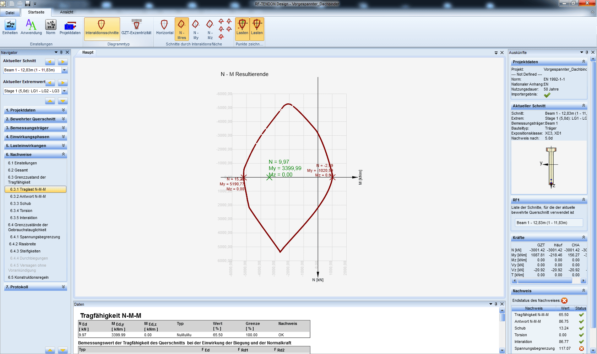Open the Datei menu
The image size is (597, 354).
[x=10, y=12]
